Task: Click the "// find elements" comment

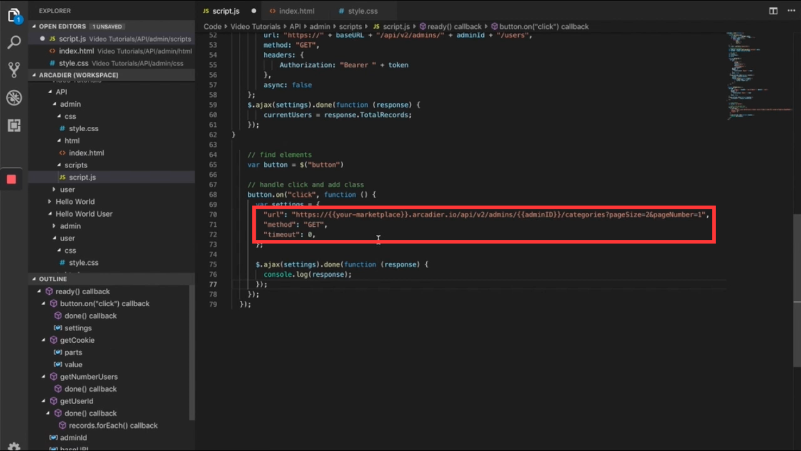Action: 279,155
